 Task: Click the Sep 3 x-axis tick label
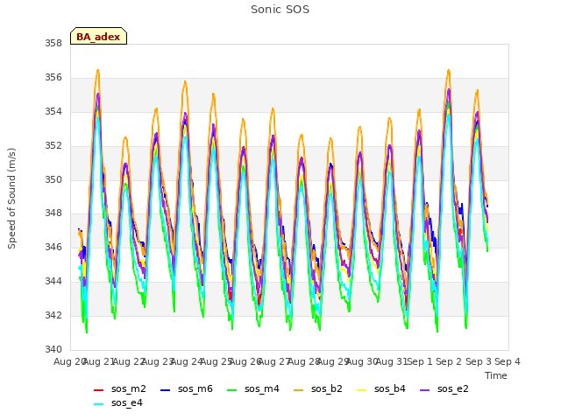[x=479, y=361]
